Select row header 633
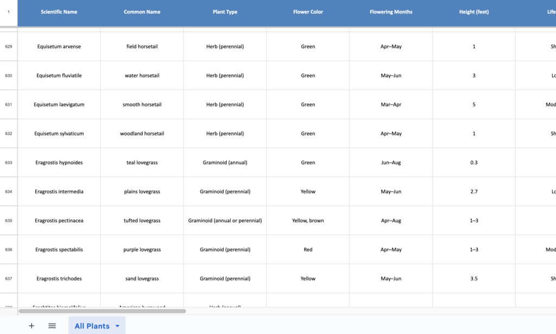556x334 pixels. [9, 163]
